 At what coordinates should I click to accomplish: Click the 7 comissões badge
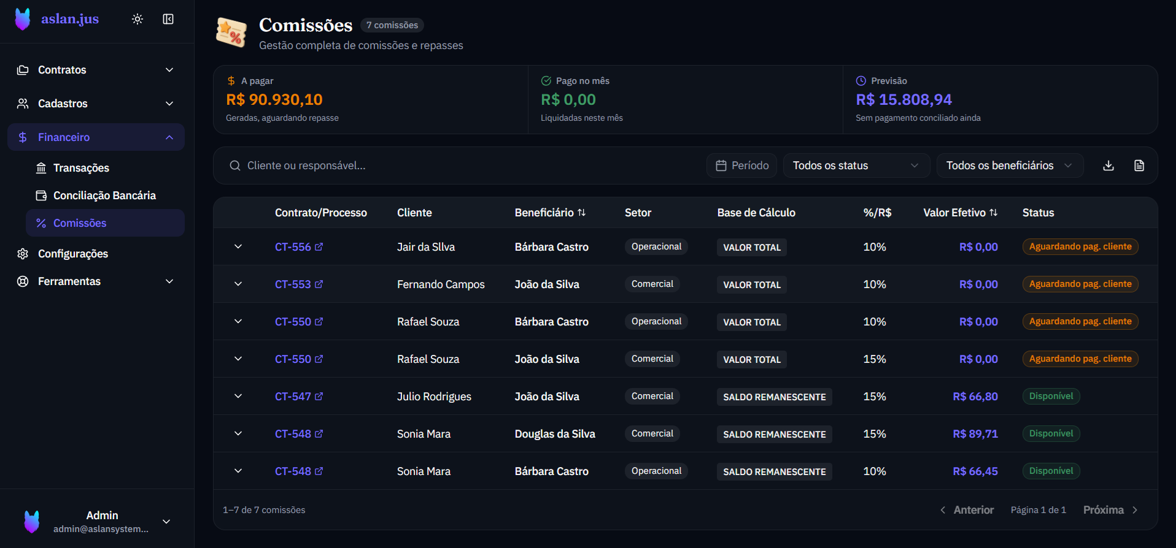tap(392, 25)
